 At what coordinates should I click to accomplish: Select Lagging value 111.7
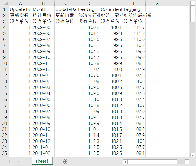[x=134, y=27]
